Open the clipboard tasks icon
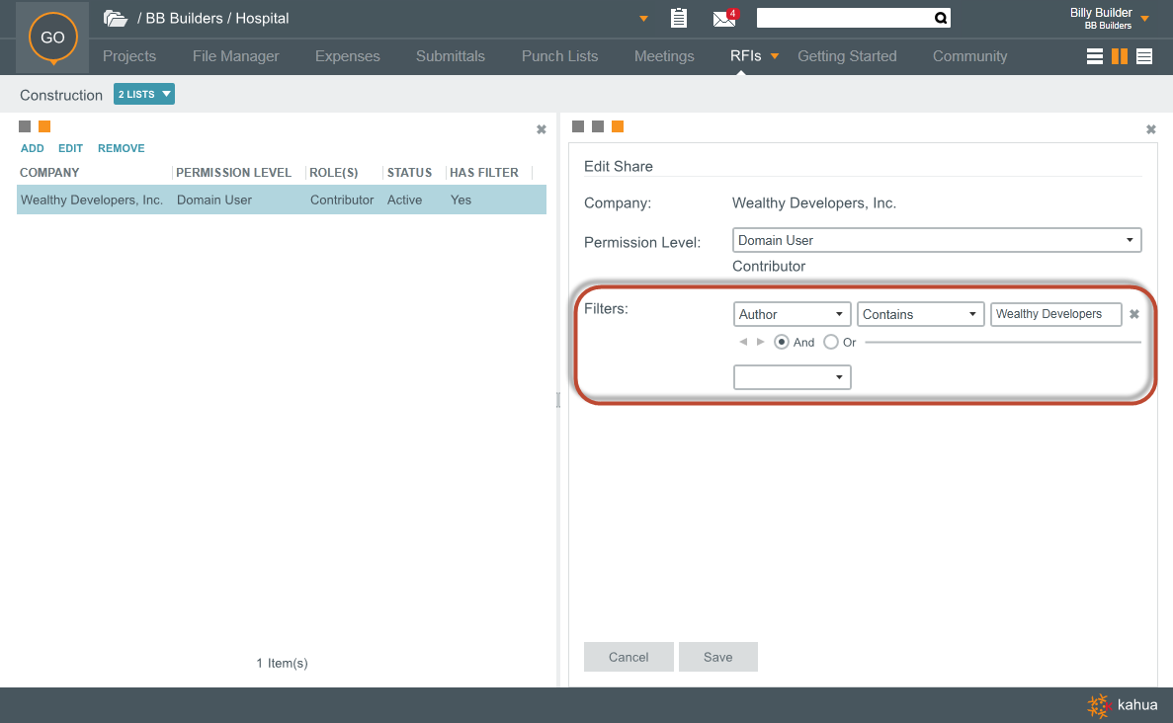The height and width of the screenshot is (723, 1173). [678, 18]
